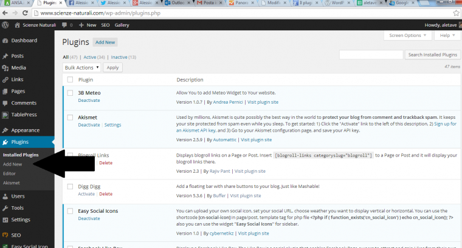This screenshot has width=462, height=248.
Task: Open comments bubble icon in admin bar
Action: point(64,25)
